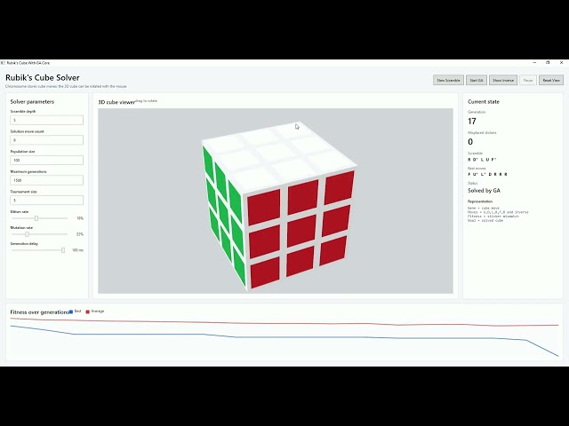Start the genetic algorithm with Start GA
Image resolution: width=569 pixels, height=426 pixels.
477,80
